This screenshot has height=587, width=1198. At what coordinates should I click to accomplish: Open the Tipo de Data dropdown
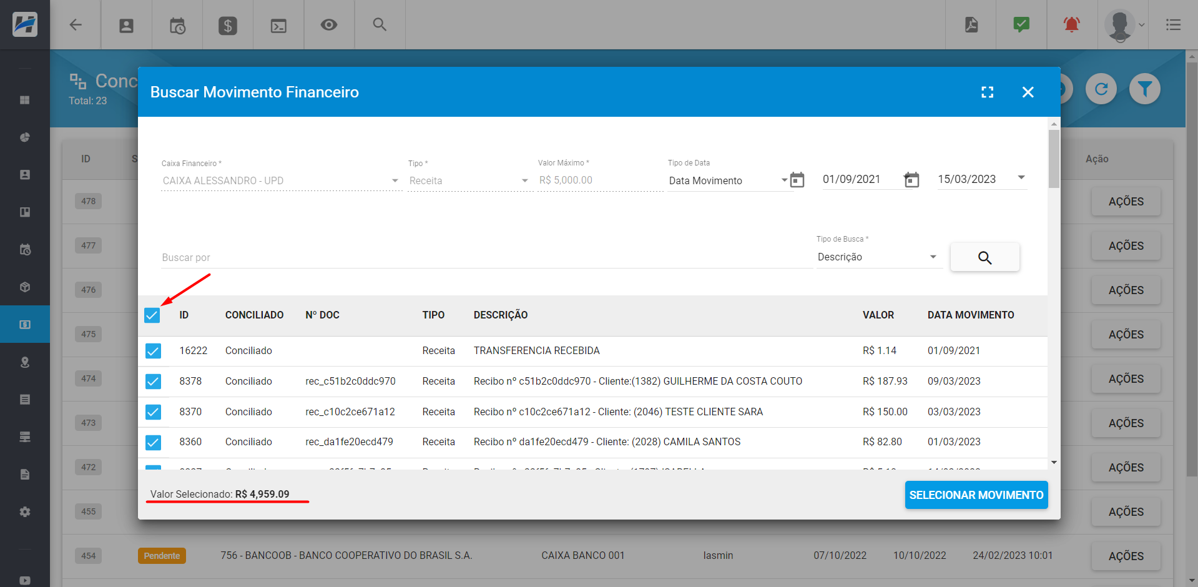coord(728,180)
